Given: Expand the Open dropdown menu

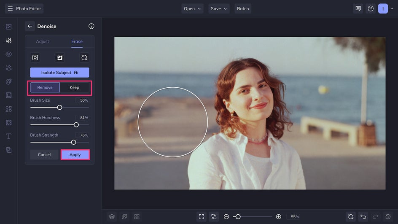Looking at the screenshot, I should pos(192,8).
